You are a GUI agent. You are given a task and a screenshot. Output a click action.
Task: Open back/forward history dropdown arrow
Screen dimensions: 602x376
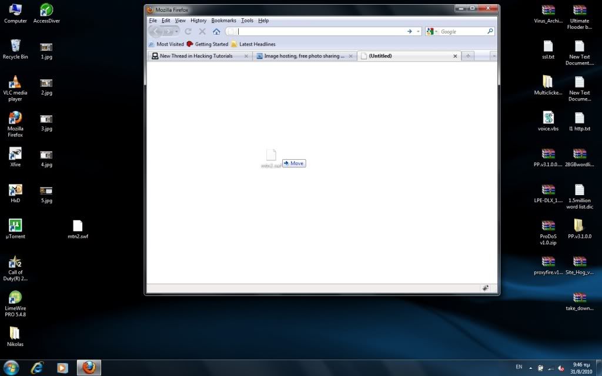[176, 32]
